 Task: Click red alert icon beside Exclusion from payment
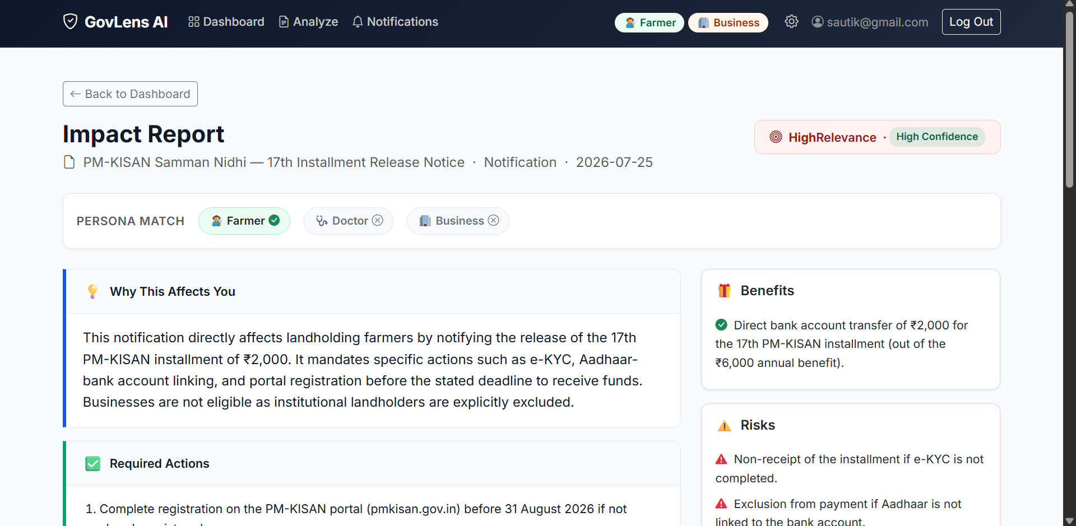coord(721,504)
